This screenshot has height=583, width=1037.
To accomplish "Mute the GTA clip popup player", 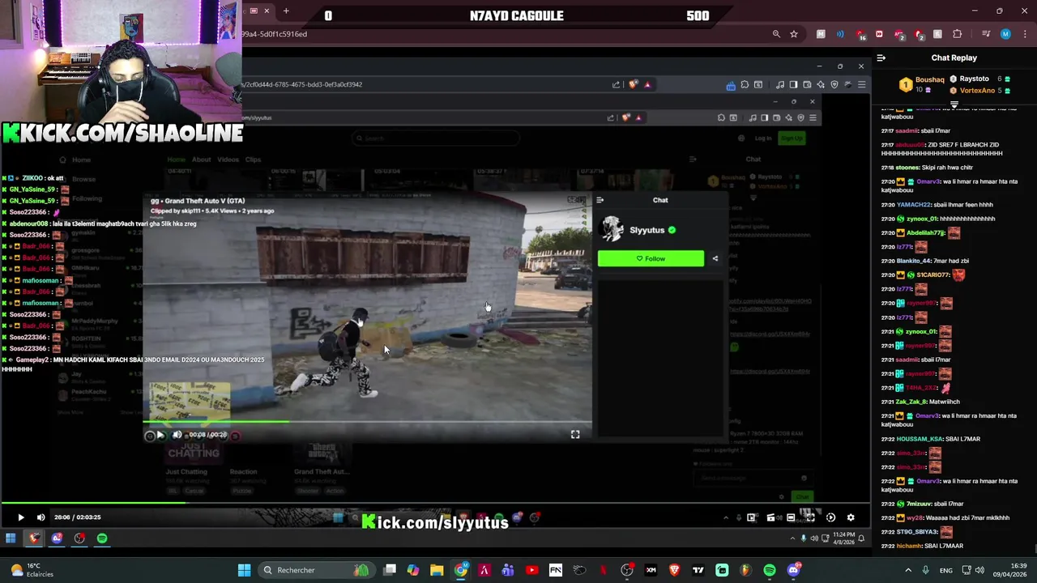I will click(x=177, y=435).
